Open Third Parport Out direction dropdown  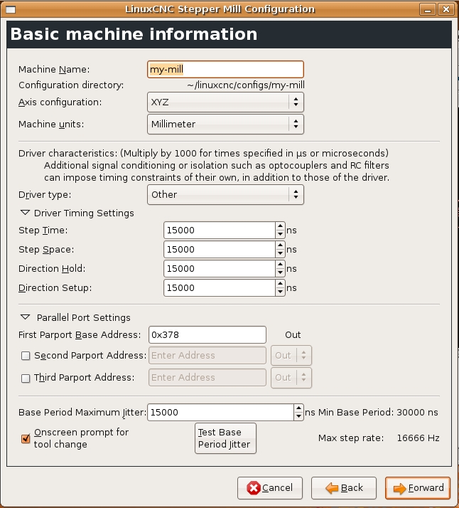(291, 377)
